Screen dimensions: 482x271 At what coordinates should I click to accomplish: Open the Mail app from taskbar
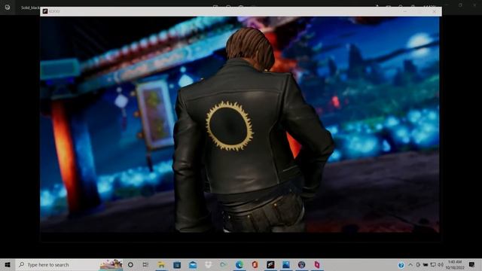coord(193,264)
